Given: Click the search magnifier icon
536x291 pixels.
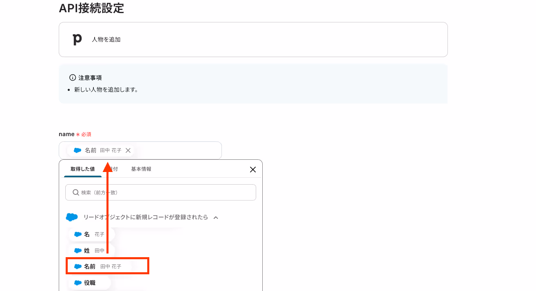Looking at the screenshot, I should (76, 192).
